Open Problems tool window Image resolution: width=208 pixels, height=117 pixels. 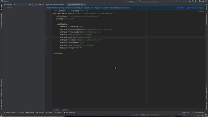tap(30, 112)
